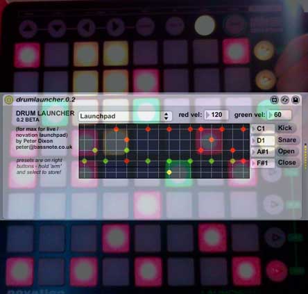Click the dropdown up-down arrows next to Launchpad

[x=166, y=116]
